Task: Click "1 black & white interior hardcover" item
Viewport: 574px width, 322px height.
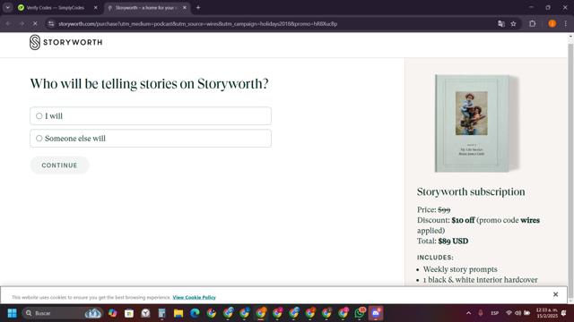Action: coord(481,280)
